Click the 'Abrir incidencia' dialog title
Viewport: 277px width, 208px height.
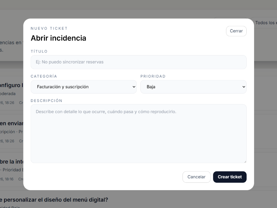tap(59, 38)
